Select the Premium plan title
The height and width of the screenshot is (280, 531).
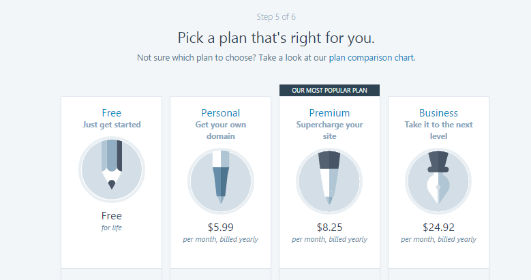[329, 112]
